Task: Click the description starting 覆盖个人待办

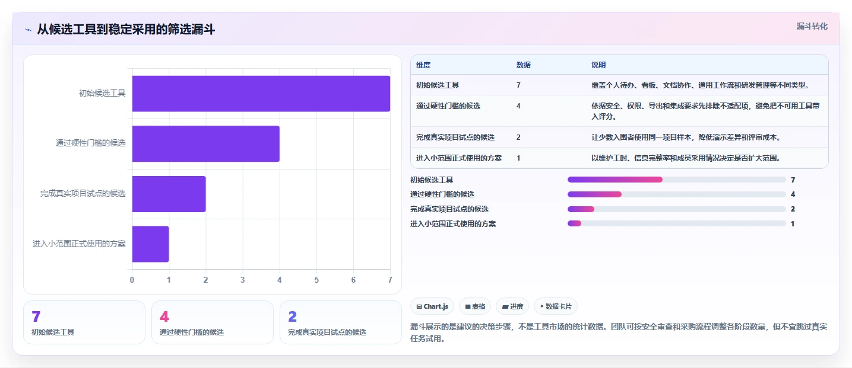Action: pyautogui.click(x=700, y=85)
